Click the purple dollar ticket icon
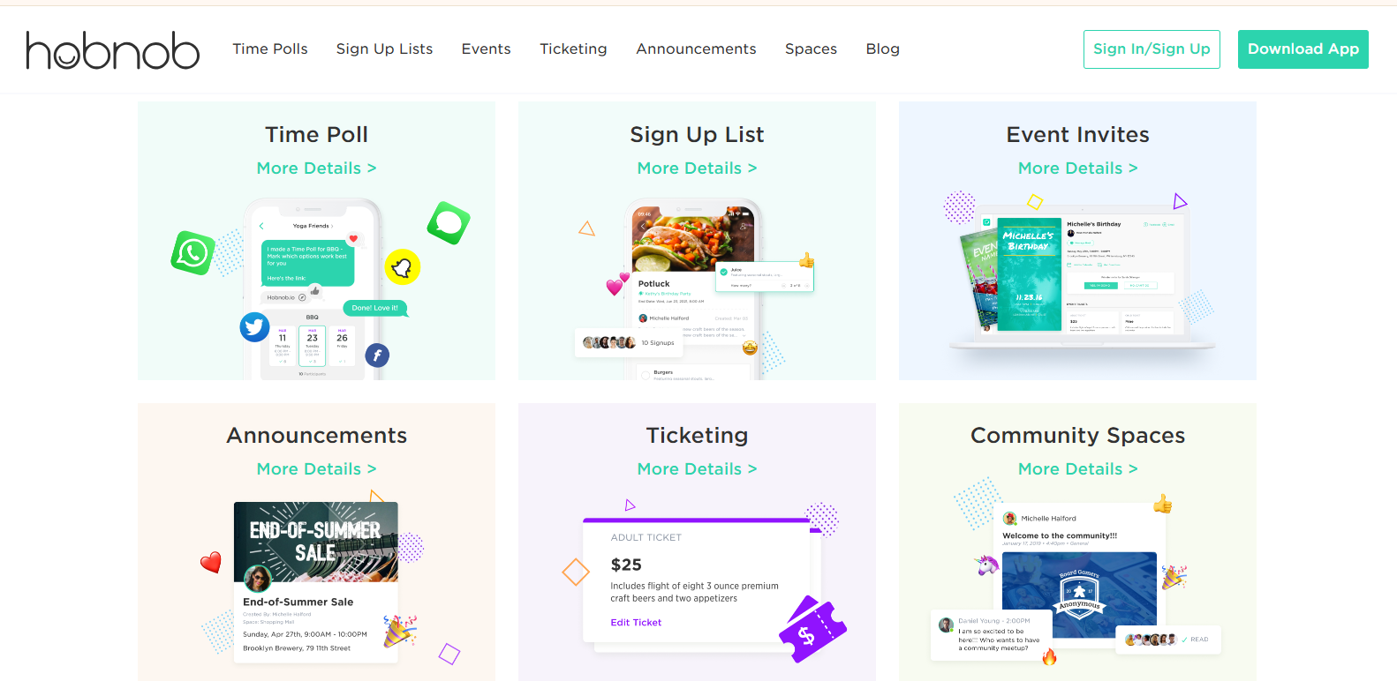The height and width of the screenshot is (681, 1397). coord(812,630)
